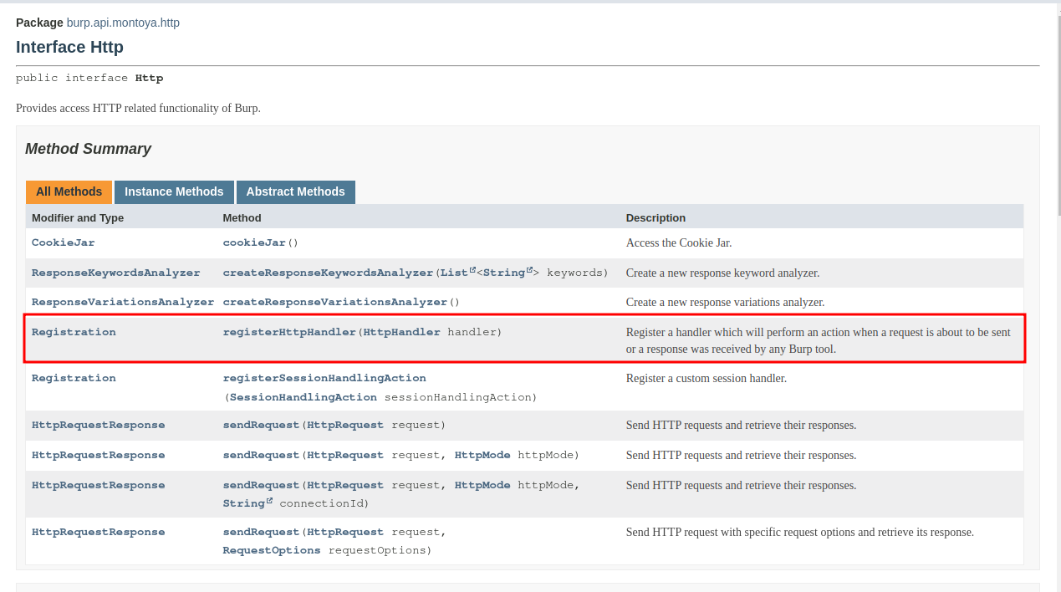Open the burp.api.montoya.http package link
1061x592 pixels.
[x=123, y=23]
